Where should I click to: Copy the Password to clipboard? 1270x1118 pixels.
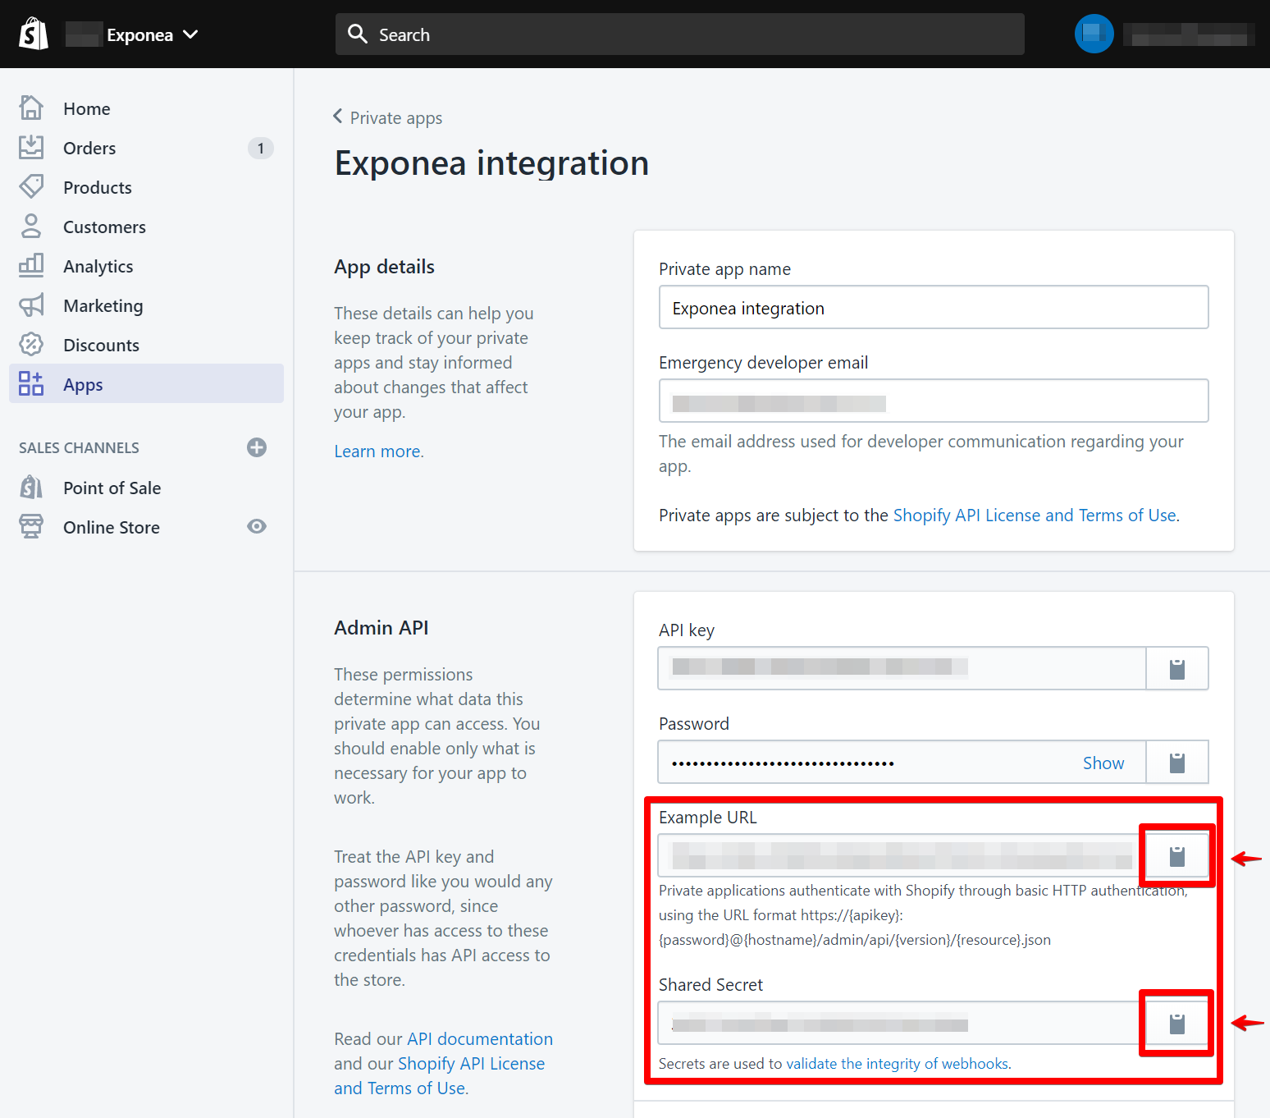click(x=1177, y=763)
